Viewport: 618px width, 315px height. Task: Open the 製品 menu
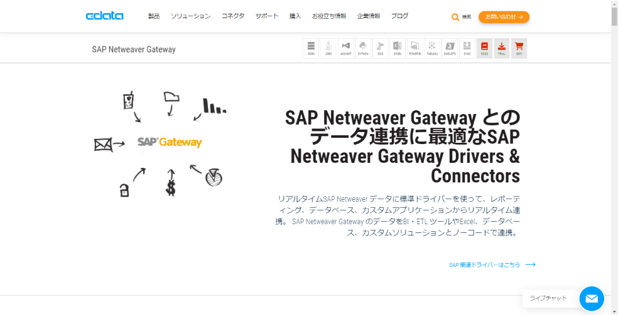[154, 16]
